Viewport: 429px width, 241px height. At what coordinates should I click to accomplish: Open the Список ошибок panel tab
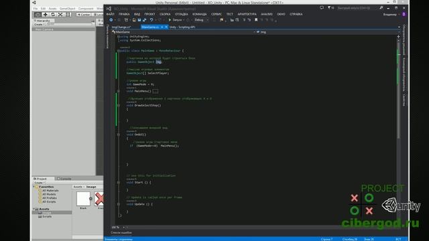tap(121, 233)
